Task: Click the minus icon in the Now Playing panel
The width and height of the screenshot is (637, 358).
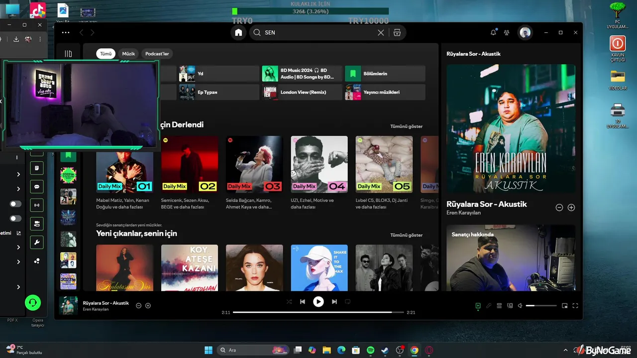Action: pyautogui.click(x=559, y=207)
